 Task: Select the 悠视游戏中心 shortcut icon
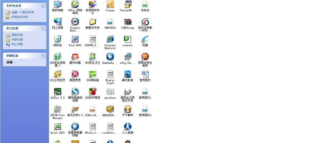tap(92, 4)
